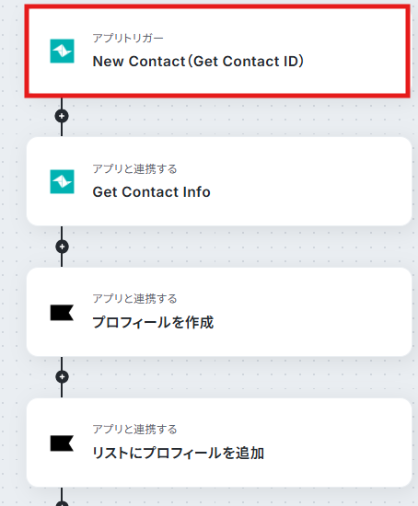This screenshot has width=418, height=506.
Task: Click the teal app icon in New Contact trigger
Action: point(62,51)
